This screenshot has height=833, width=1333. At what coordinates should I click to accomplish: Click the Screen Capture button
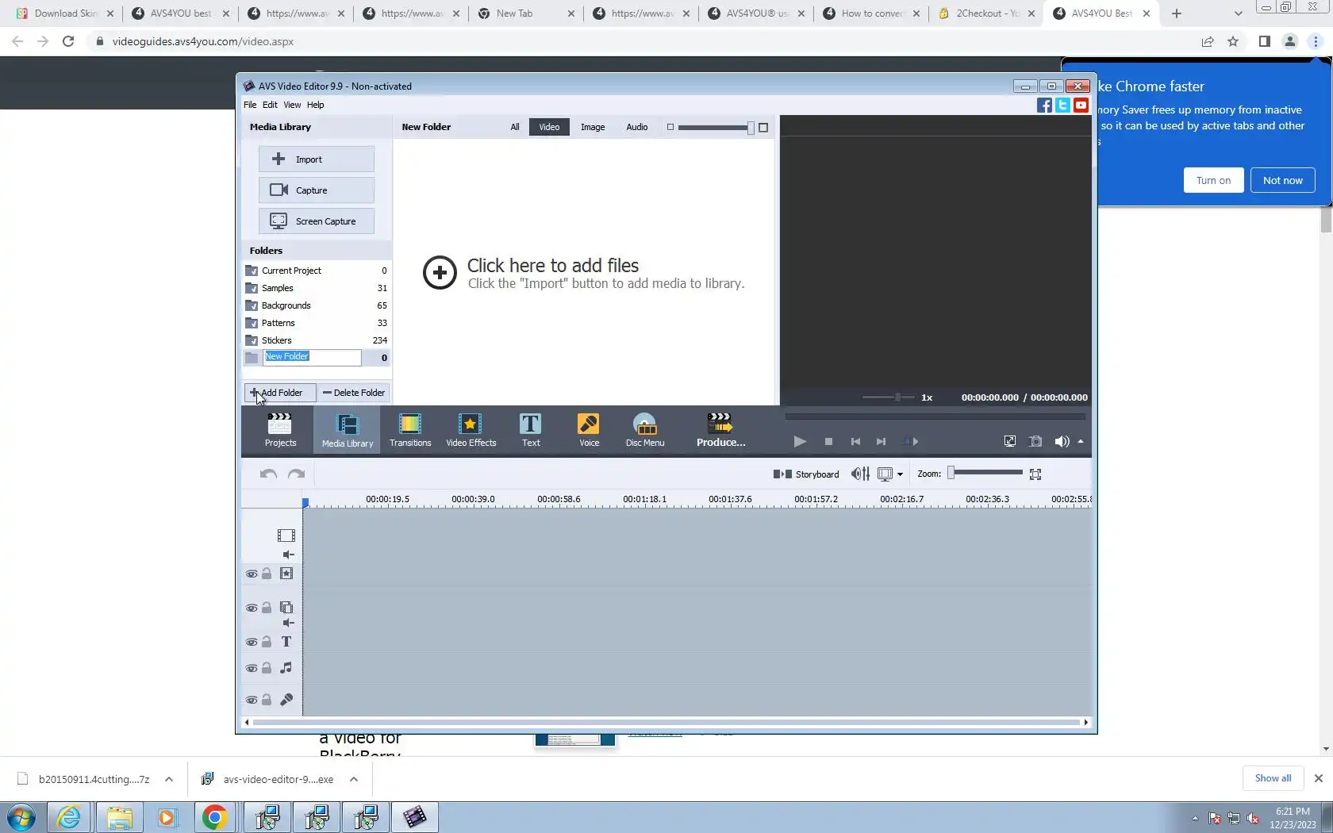tap(316, 221)
